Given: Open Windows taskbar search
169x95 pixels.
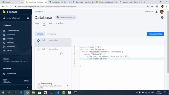Looking at the screenshot, I should click(9, 93).
